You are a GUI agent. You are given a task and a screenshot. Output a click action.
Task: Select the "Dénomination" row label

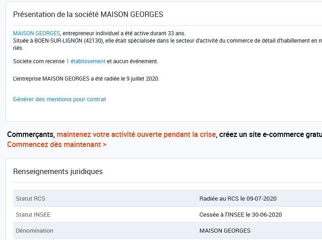coord(34,231)
